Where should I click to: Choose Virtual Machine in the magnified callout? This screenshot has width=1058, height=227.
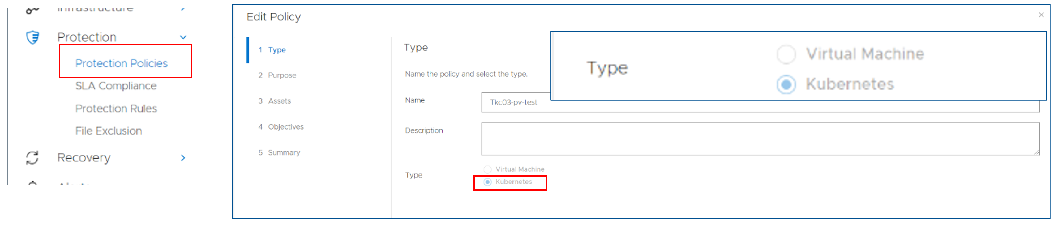[x=786, y=54]
